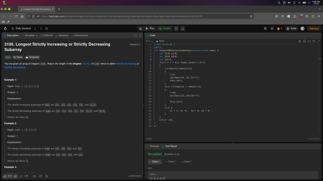Click the Invite button
Screen dimensions: 323x181
pyautogui.click(x=292, y=29)
